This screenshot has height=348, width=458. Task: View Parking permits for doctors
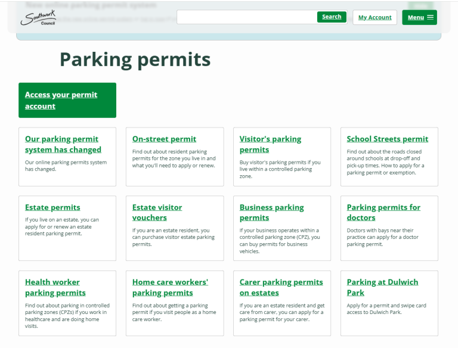(x=383, y=212)
